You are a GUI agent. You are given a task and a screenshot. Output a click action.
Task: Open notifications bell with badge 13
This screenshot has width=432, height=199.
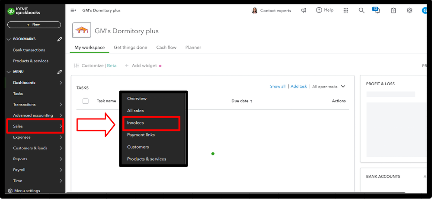(x=376, y=10)
